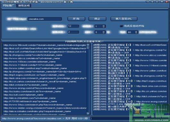Select the alexa.chinahtml.com URL row
This screenshot has height=122, width=170.
click(30, 98)
